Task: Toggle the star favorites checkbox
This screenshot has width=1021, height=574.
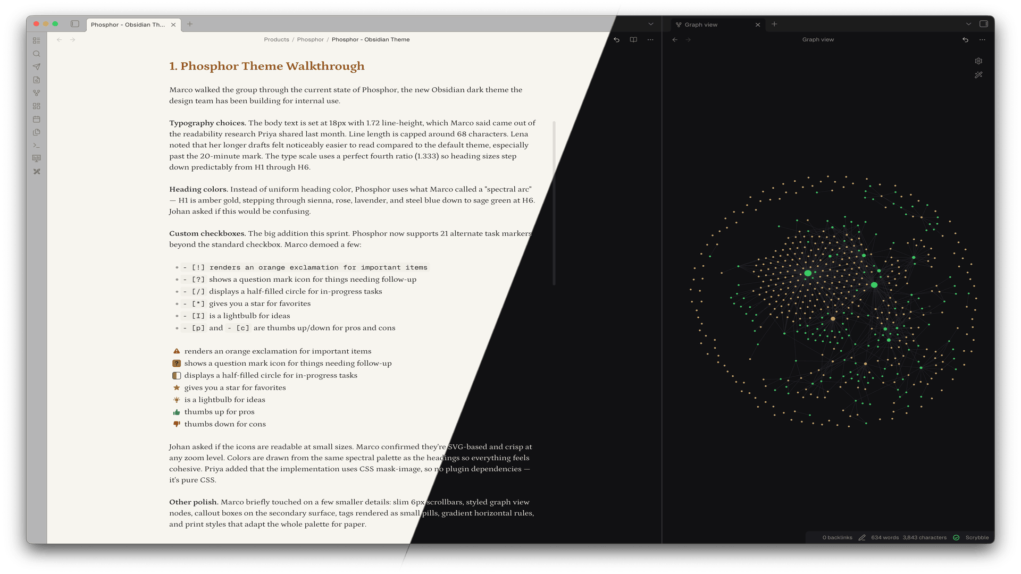Action: (x=177, y=387)
